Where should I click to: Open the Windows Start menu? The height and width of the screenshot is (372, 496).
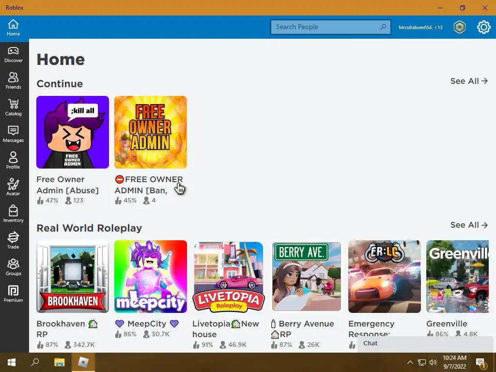[12, 362]
